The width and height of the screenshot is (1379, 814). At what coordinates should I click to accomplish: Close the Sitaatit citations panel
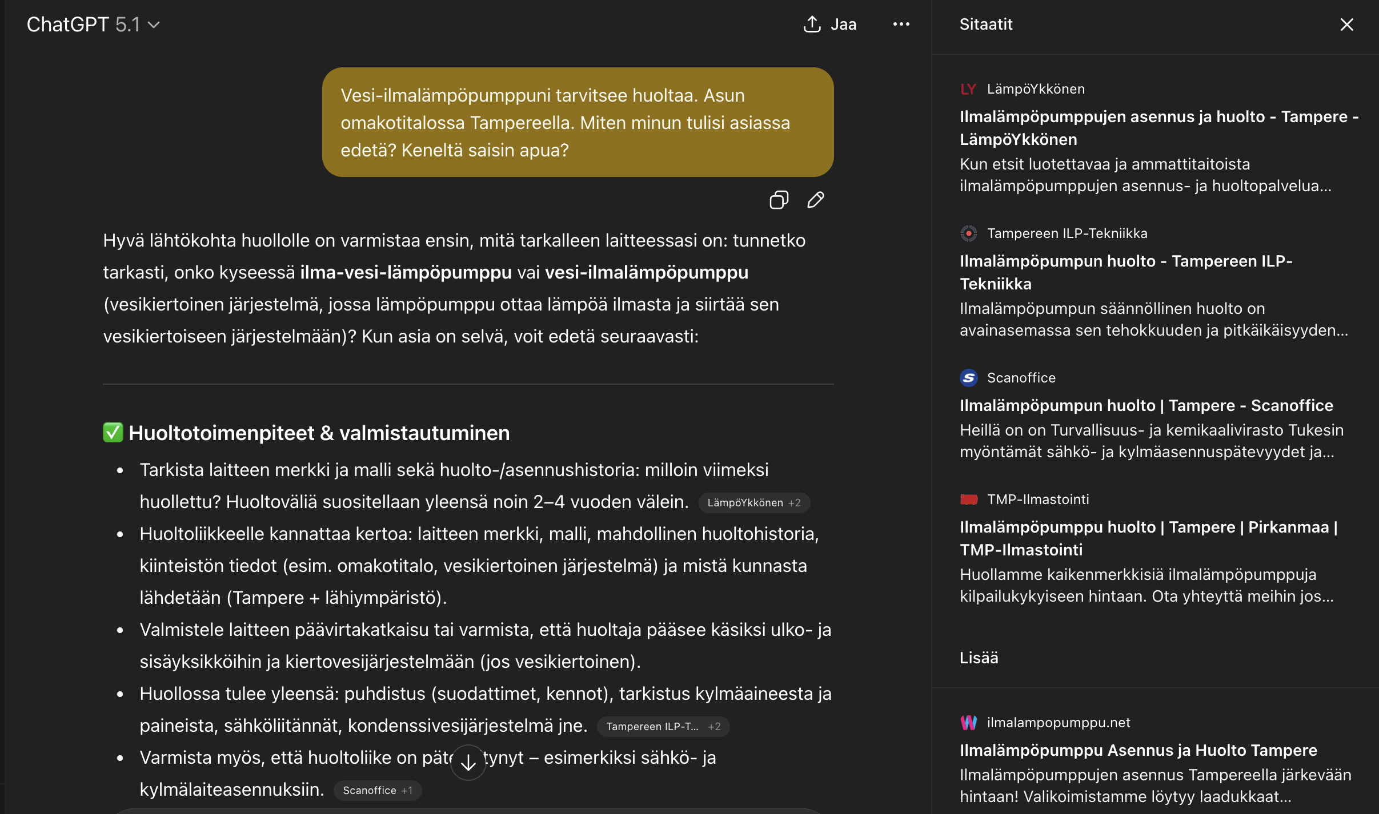click(1346, 25)
